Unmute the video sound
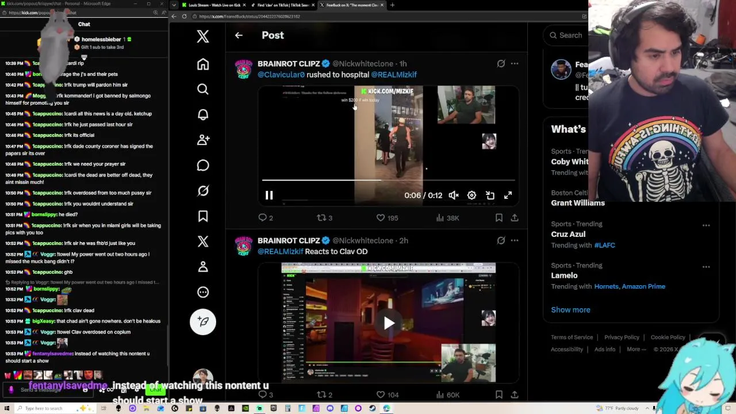Screen dimensions: 736x414 pos(454,195)
